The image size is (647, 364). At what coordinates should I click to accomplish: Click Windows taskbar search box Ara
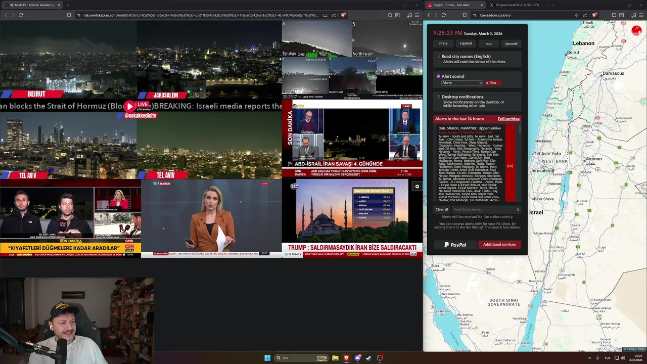pyautogui.click(x=302, y=358)
